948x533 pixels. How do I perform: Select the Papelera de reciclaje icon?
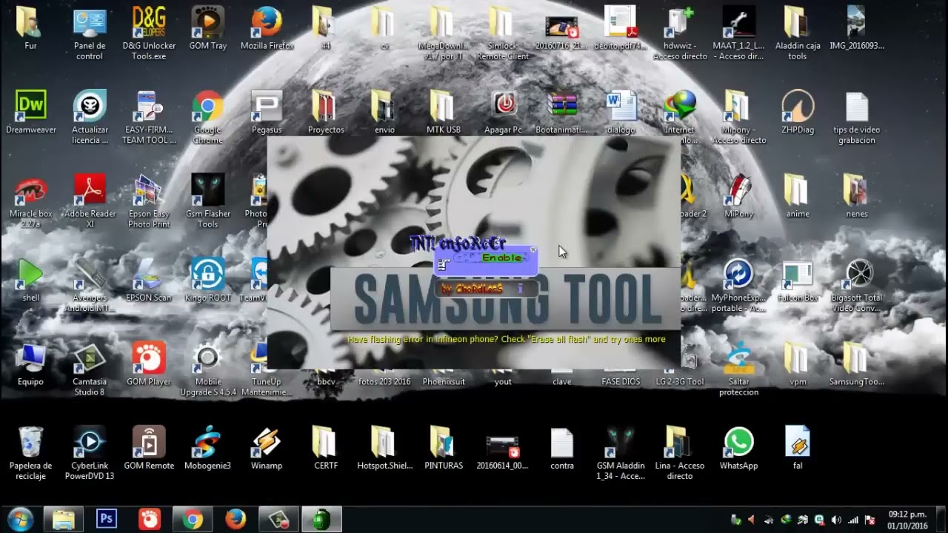point(31,454)
